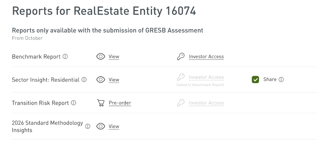326x144 pixels.
Task: Click the info icon beside Share
Action: point(281,79)
